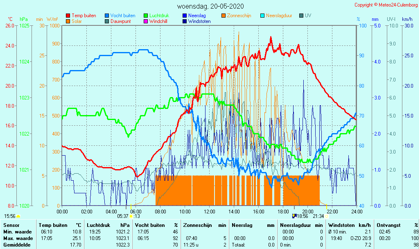Image resolution: width=420 pixels, height=249 pixels.
Task: Click the km/h axis unit label at top right
Action: 407,19
